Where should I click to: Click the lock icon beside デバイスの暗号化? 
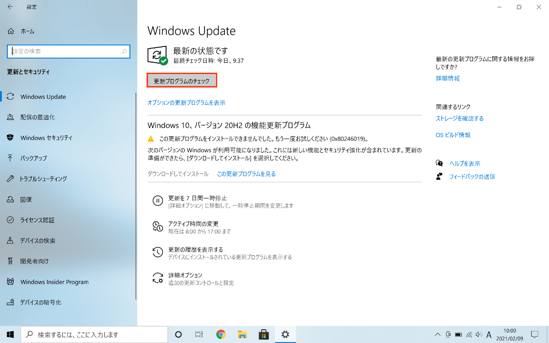[11, 302]
